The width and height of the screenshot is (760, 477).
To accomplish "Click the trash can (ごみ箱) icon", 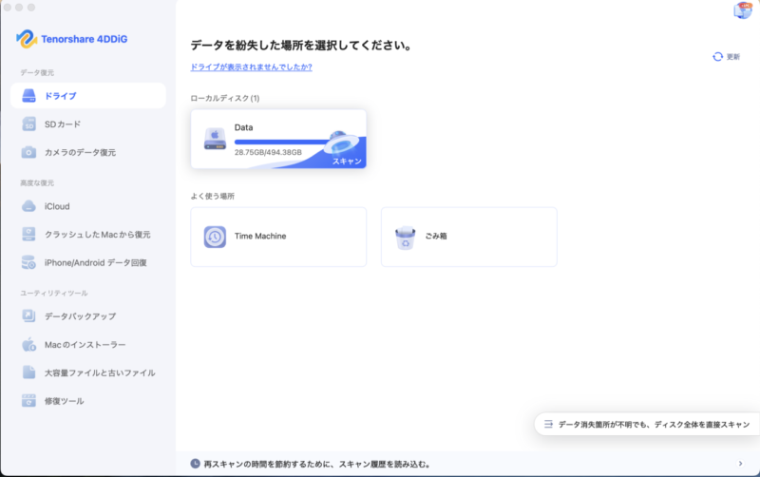I will click(406, 237).
